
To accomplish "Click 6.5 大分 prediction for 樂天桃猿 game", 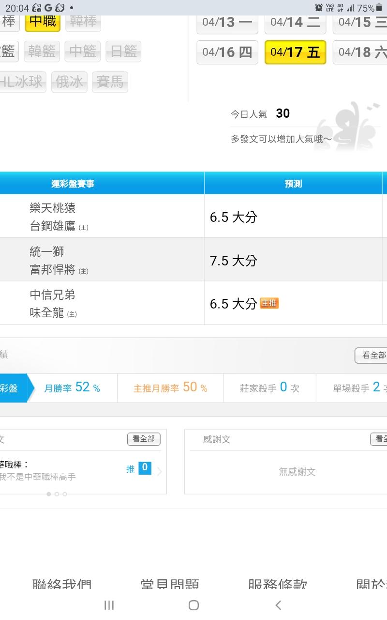I will click(x=233, y=217).
